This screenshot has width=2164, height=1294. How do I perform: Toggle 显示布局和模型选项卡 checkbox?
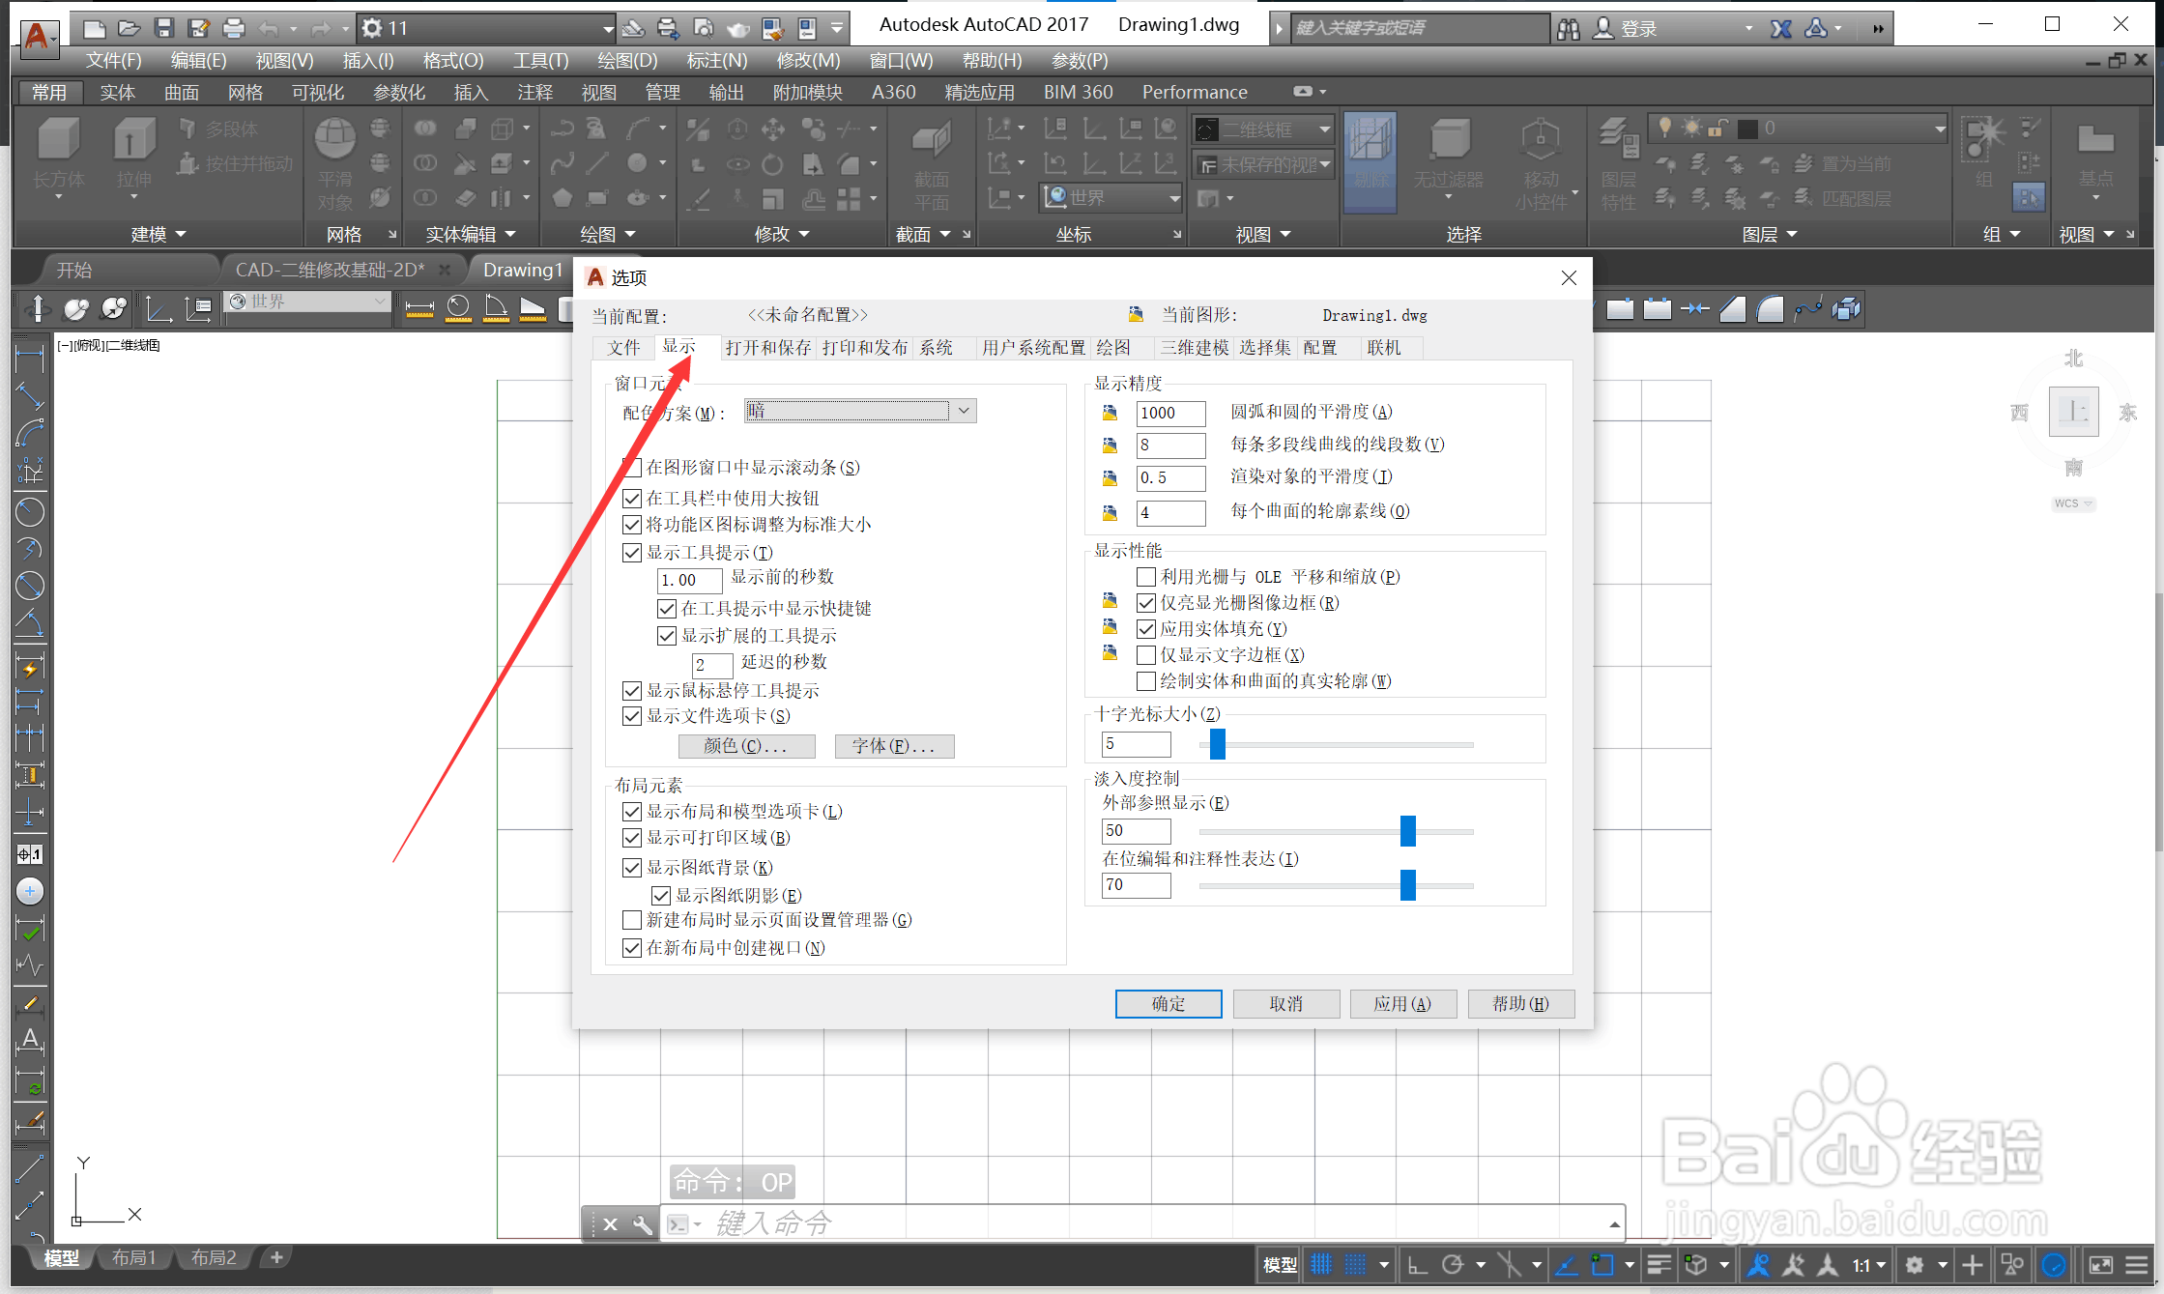click(632, 812)
